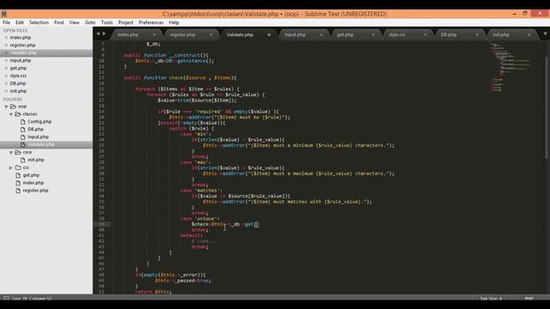Open the Goto menu
This screenshot has width=550, height=309.
[x=90, y=22]
